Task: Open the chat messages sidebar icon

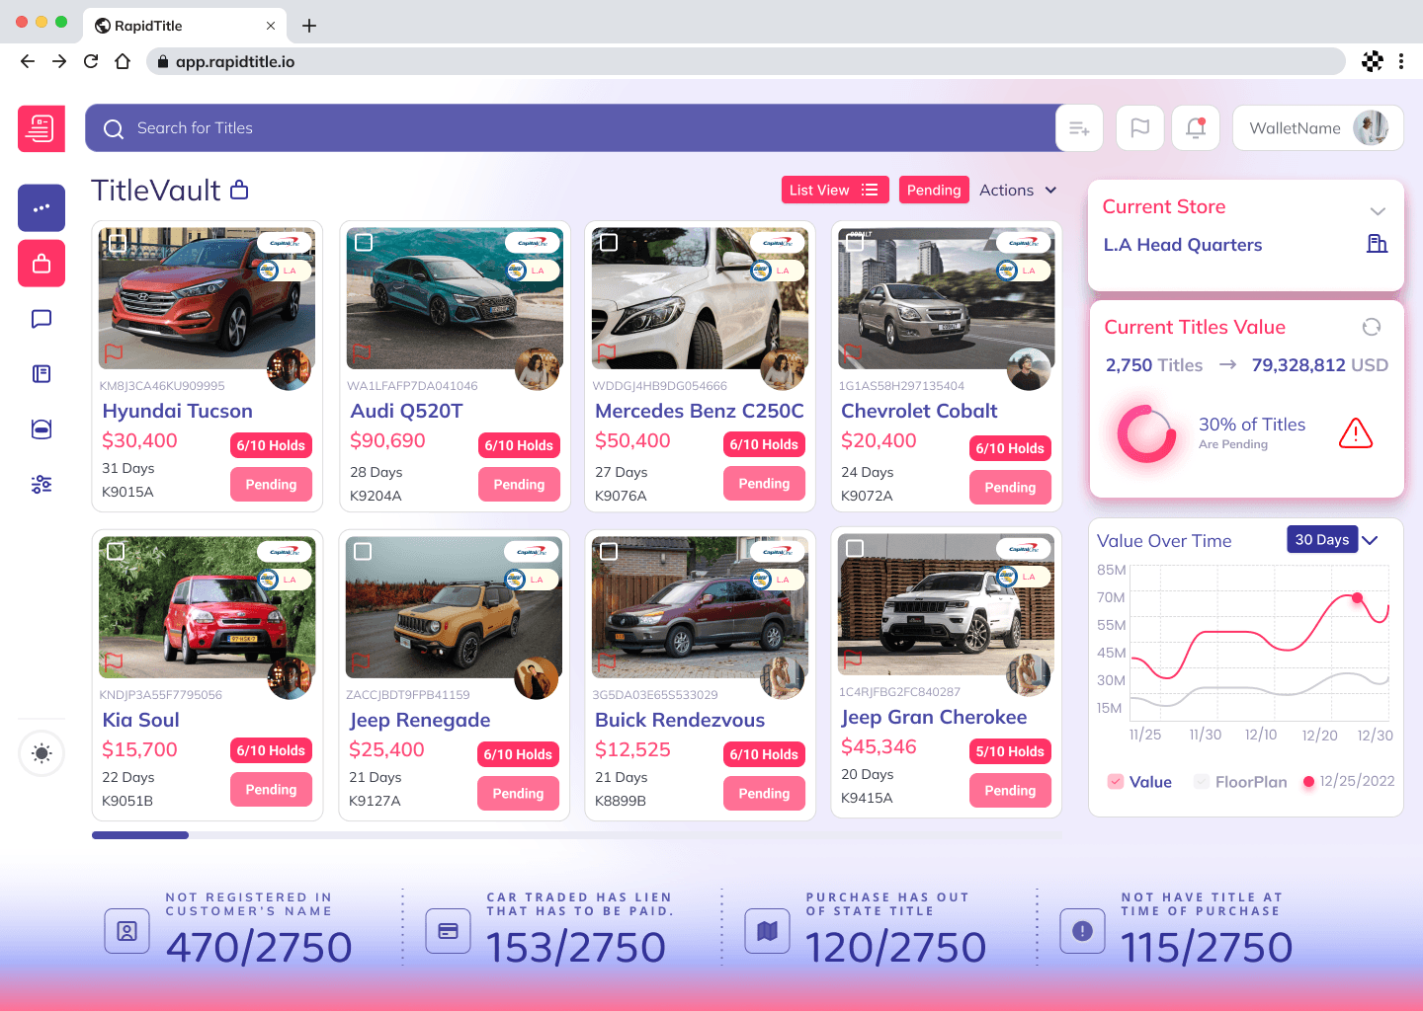Action: [42, 319]
